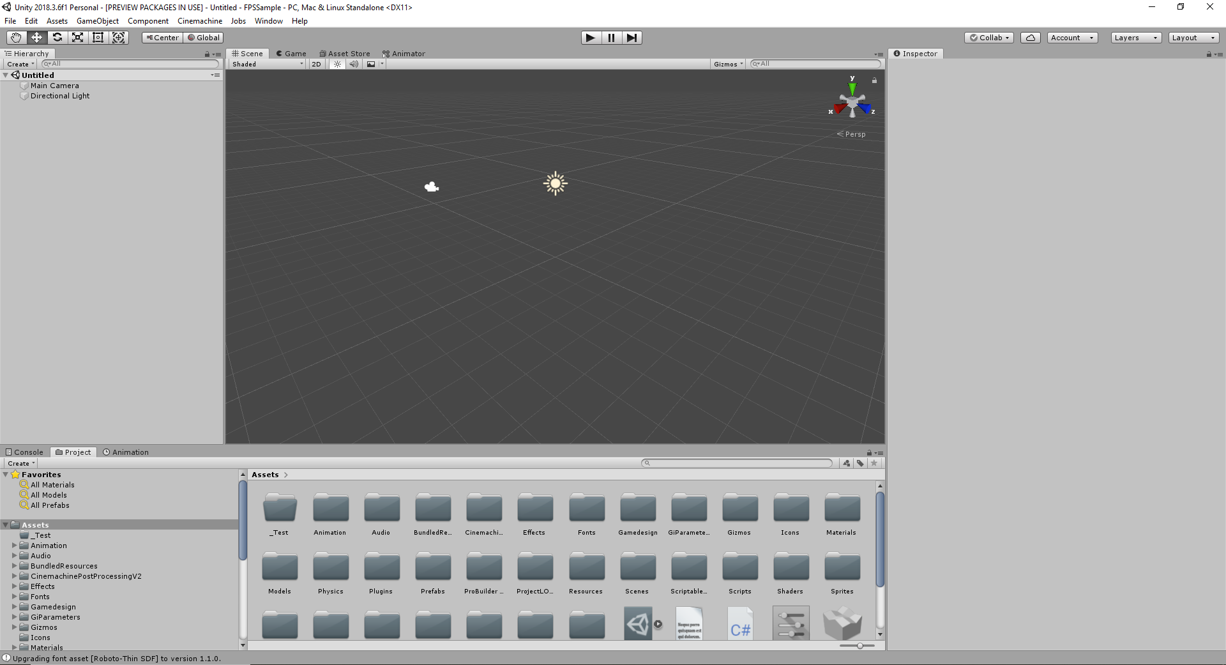Expand the BundledResources folder in tree

pos(15,566)
